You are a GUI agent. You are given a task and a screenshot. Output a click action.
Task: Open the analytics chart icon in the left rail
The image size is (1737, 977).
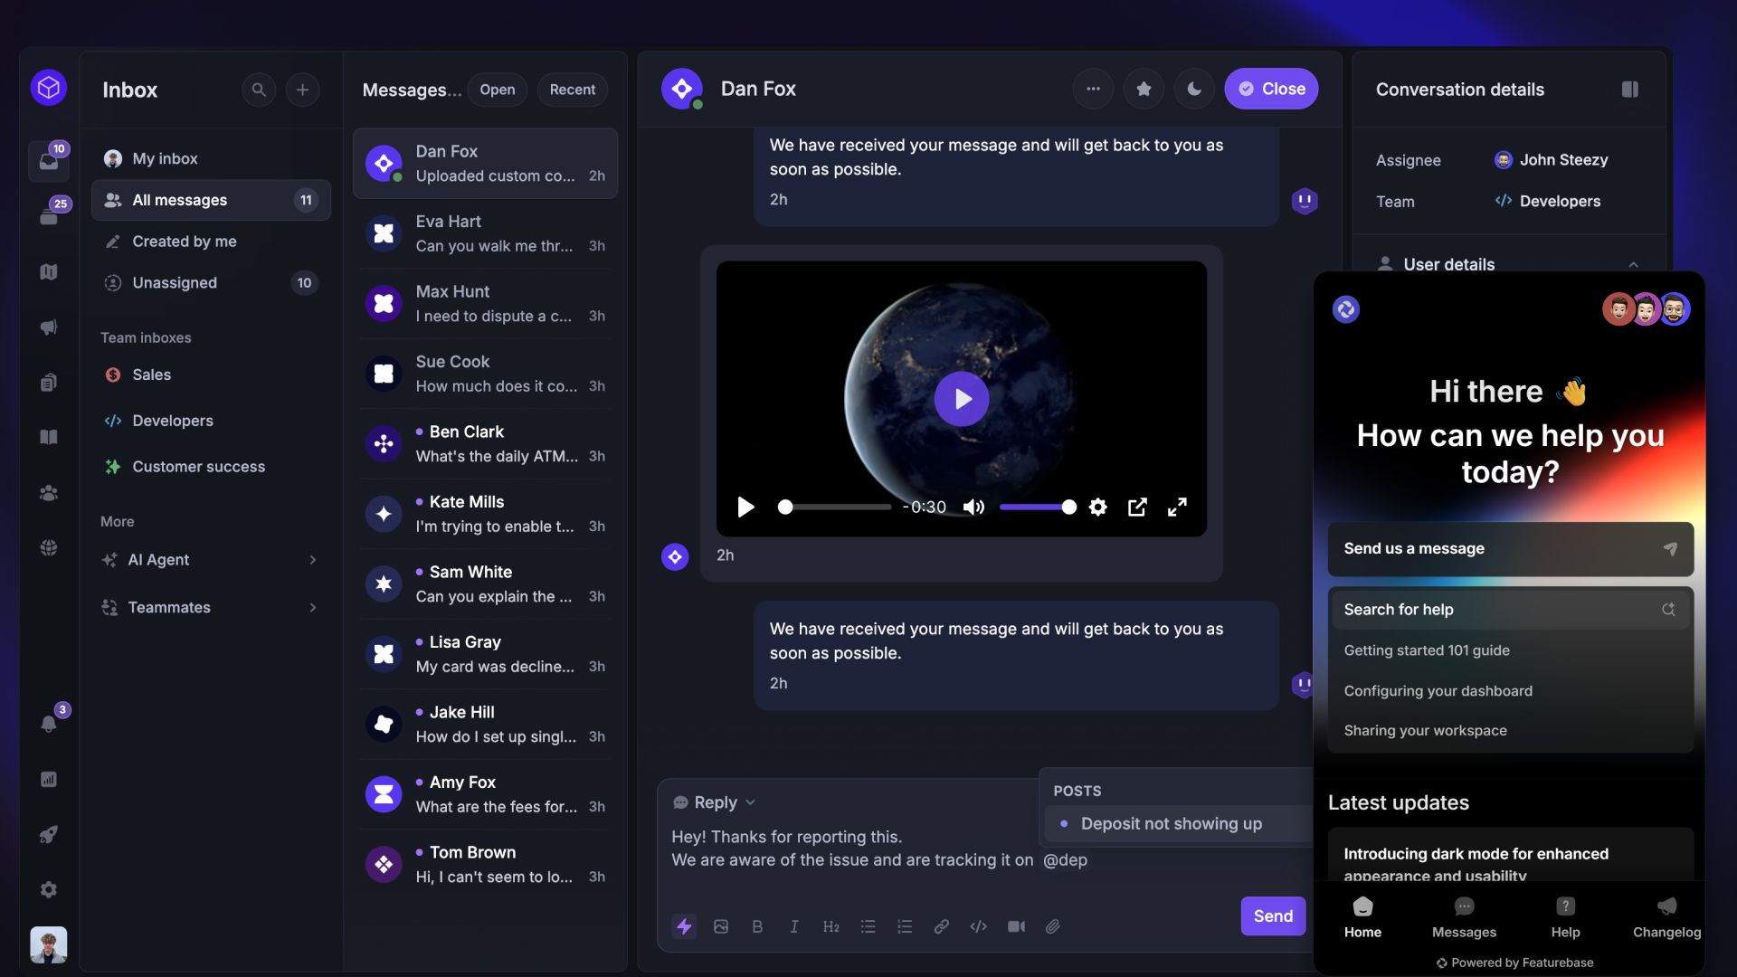[x=48, y=779]
